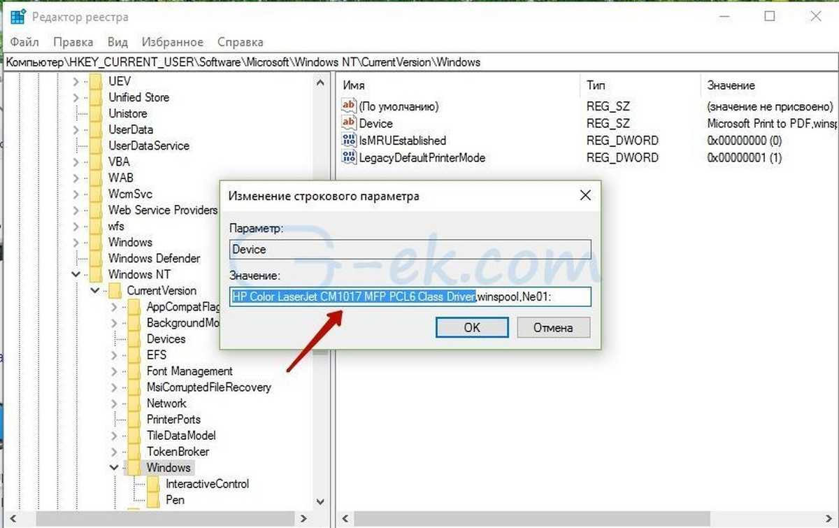Click the Отмена button
Image resolution: width=839 pixels, height=528 pixels.
(x=553, y=327)
